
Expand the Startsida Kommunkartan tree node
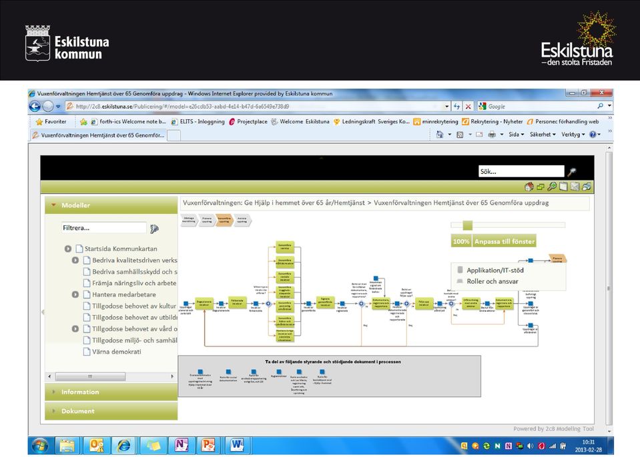click(68, 249)
